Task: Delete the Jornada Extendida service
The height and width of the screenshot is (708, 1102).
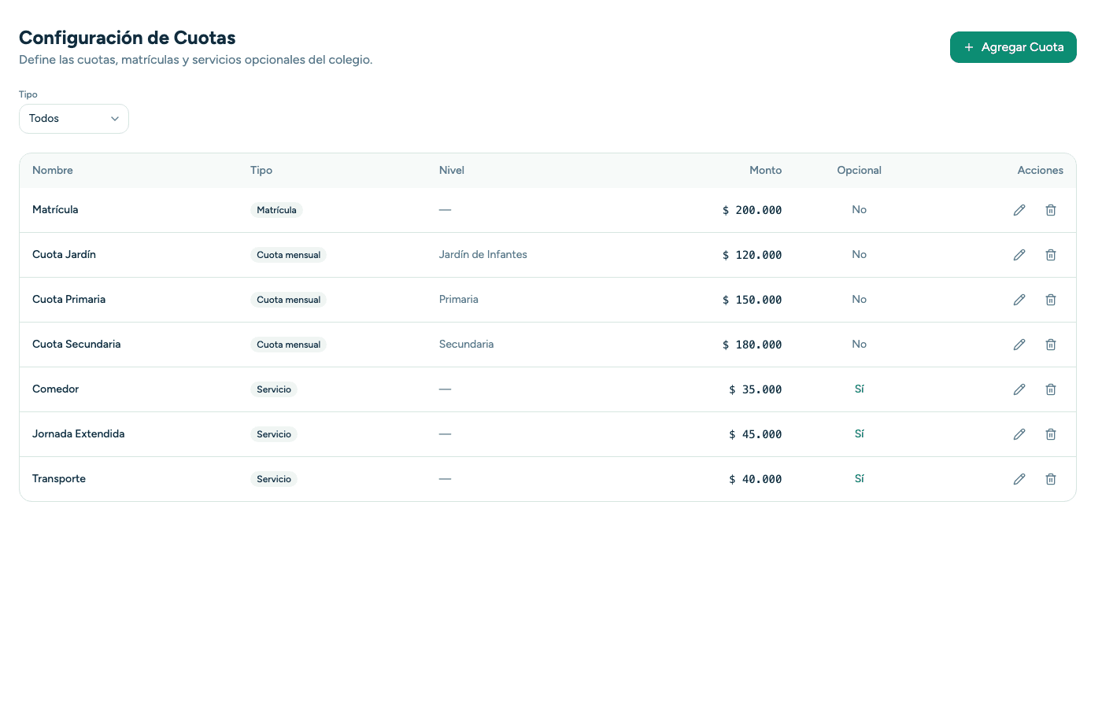Action: (x=1051, y=434)
